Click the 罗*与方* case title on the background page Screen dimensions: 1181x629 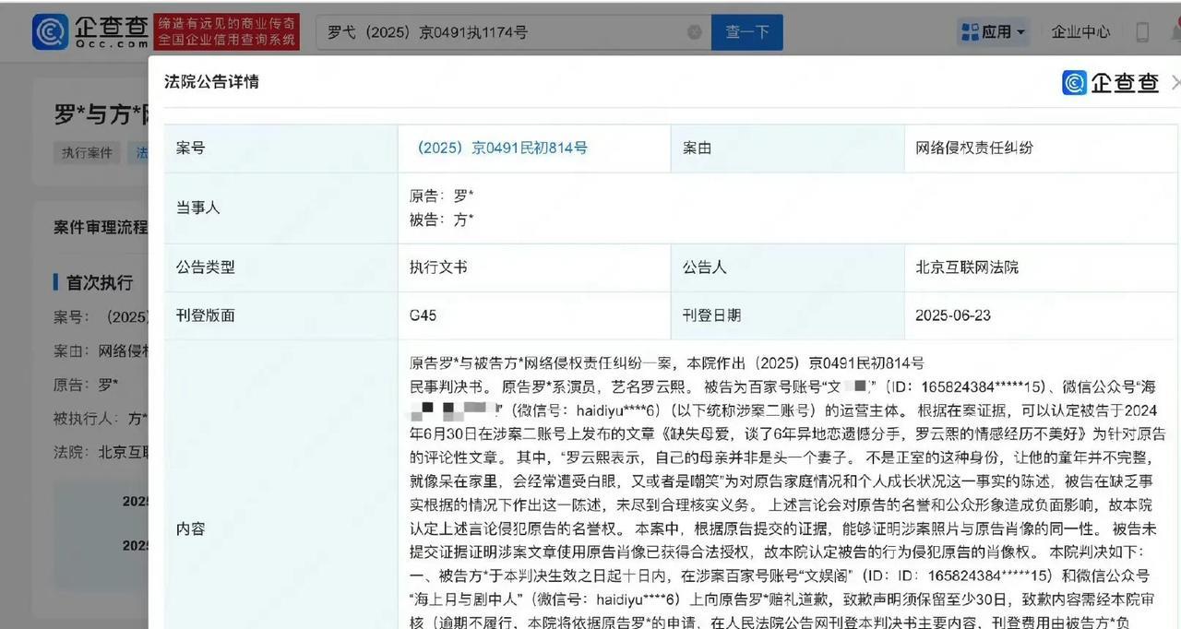(101, 115)
